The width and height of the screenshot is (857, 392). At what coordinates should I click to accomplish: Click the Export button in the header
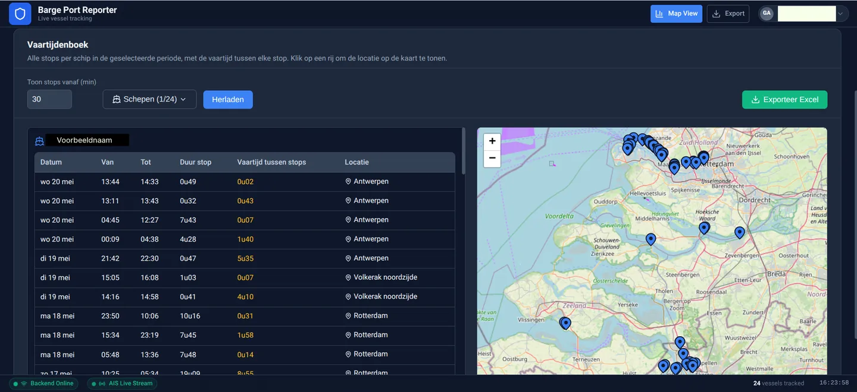pos(728,14)
